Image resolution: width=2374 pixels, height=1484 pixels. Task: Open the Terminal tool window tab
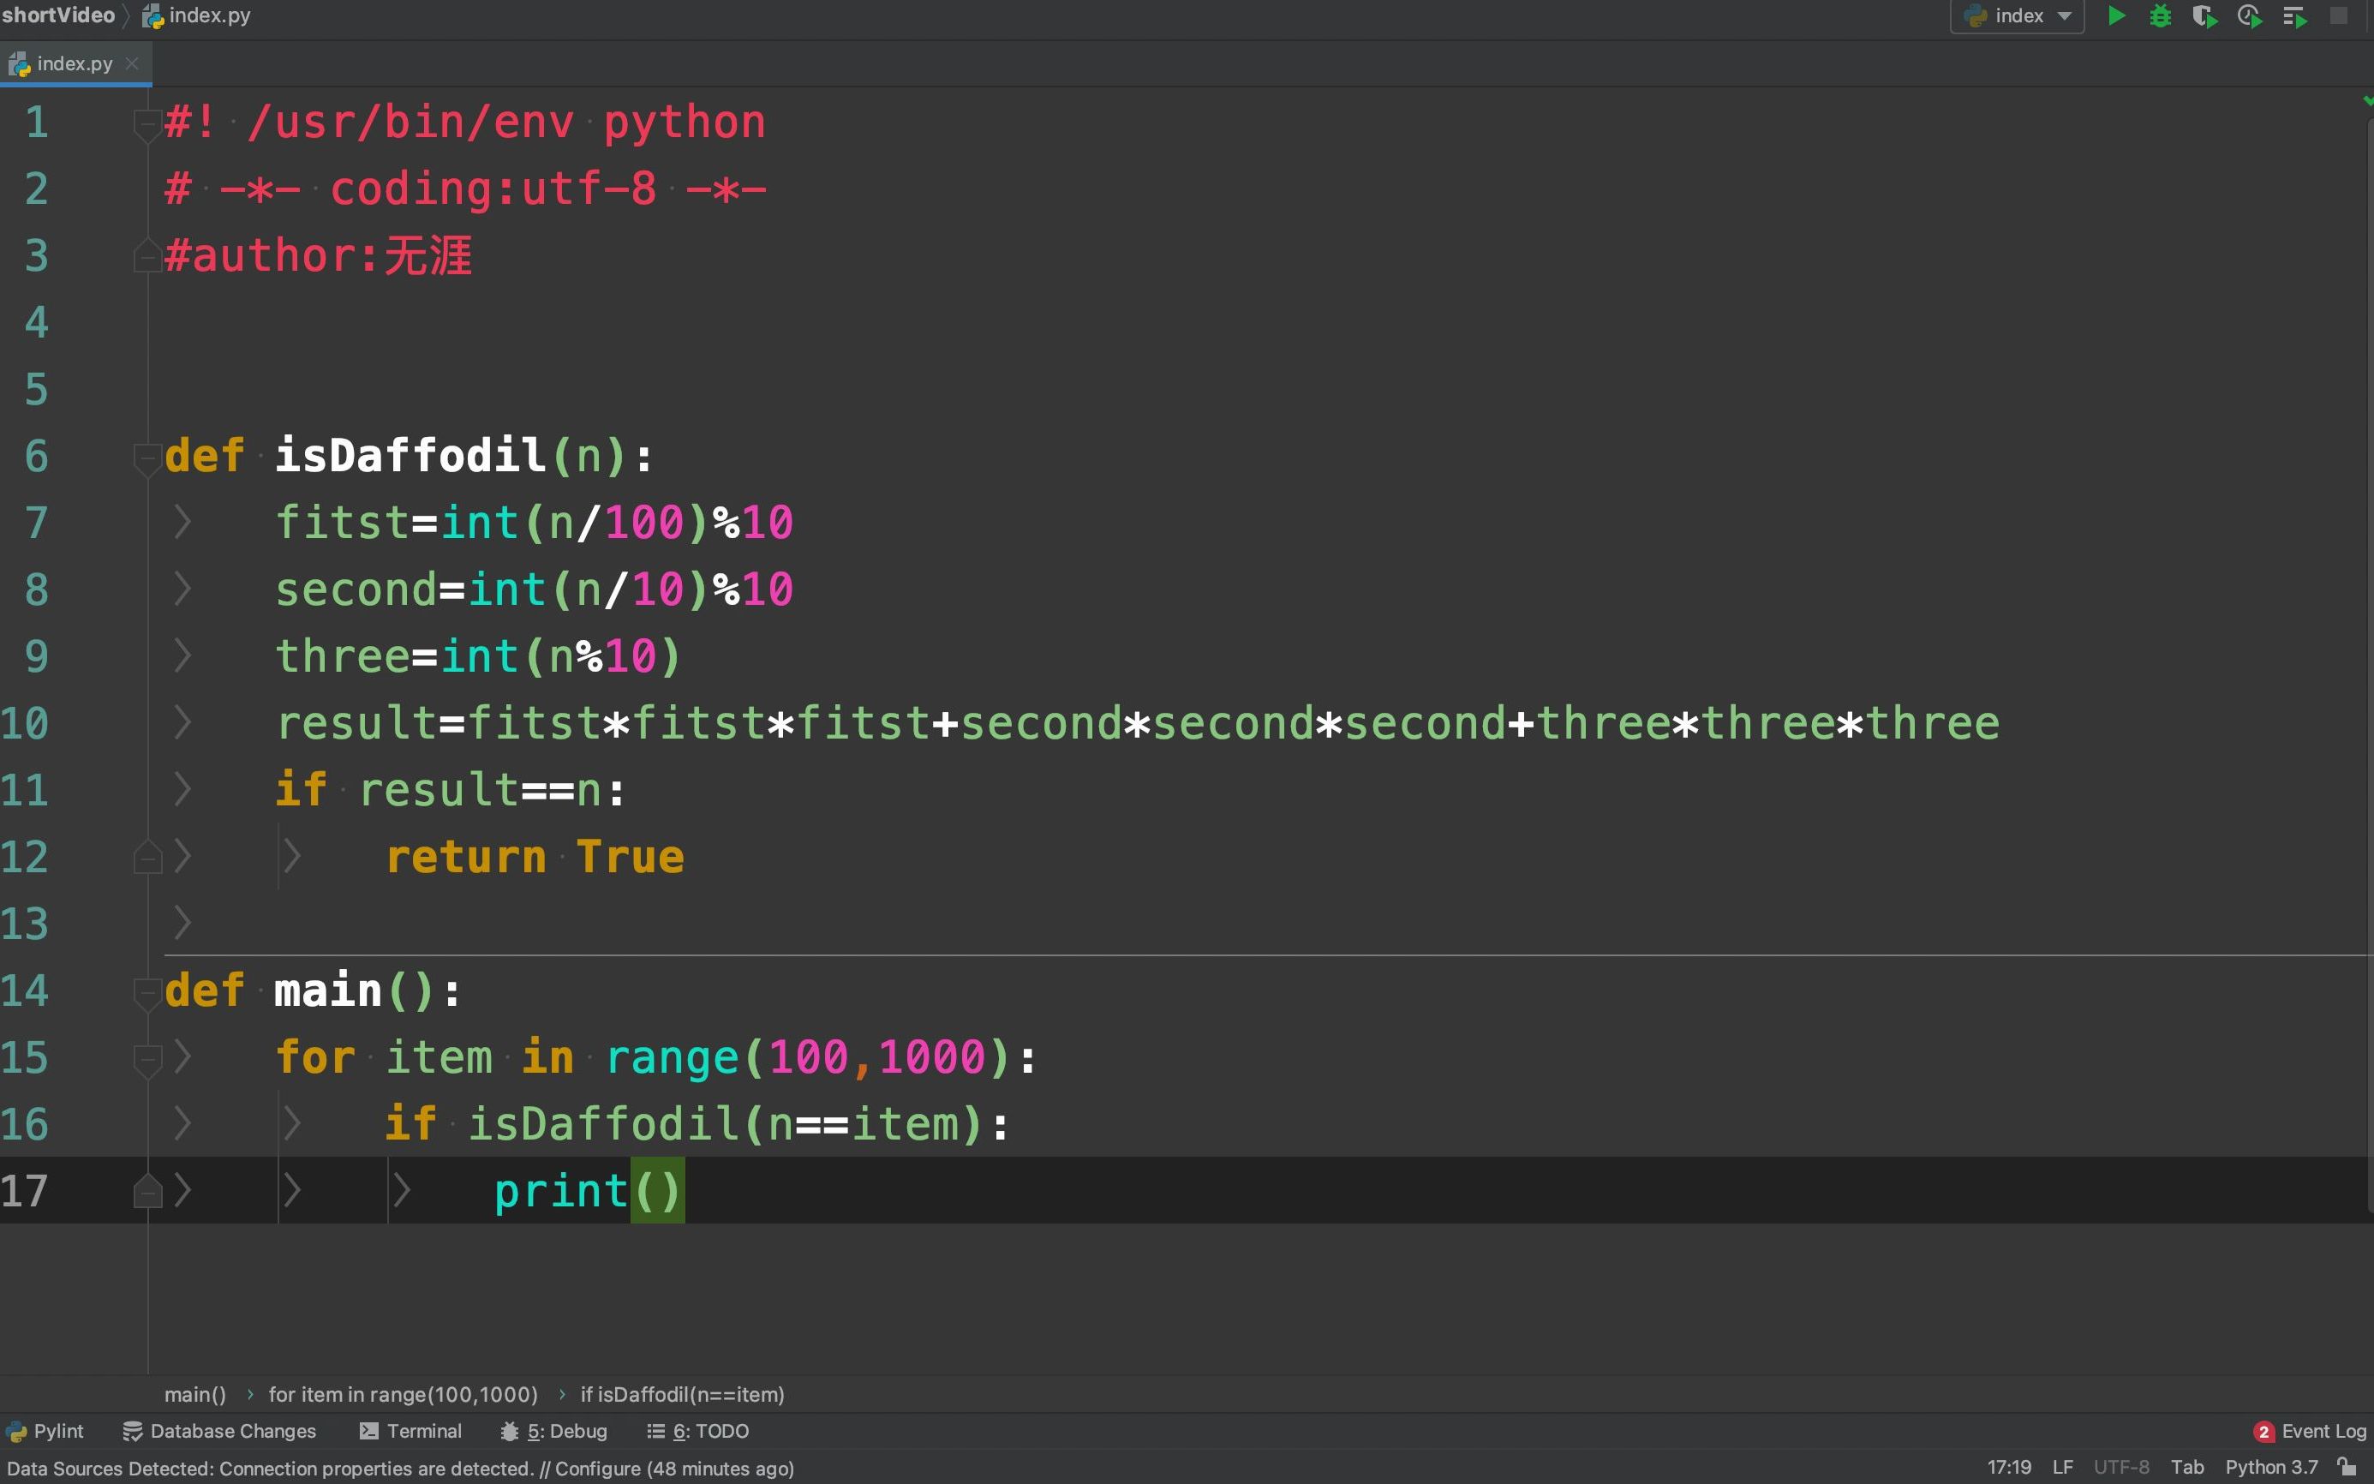pos(410,1431)
